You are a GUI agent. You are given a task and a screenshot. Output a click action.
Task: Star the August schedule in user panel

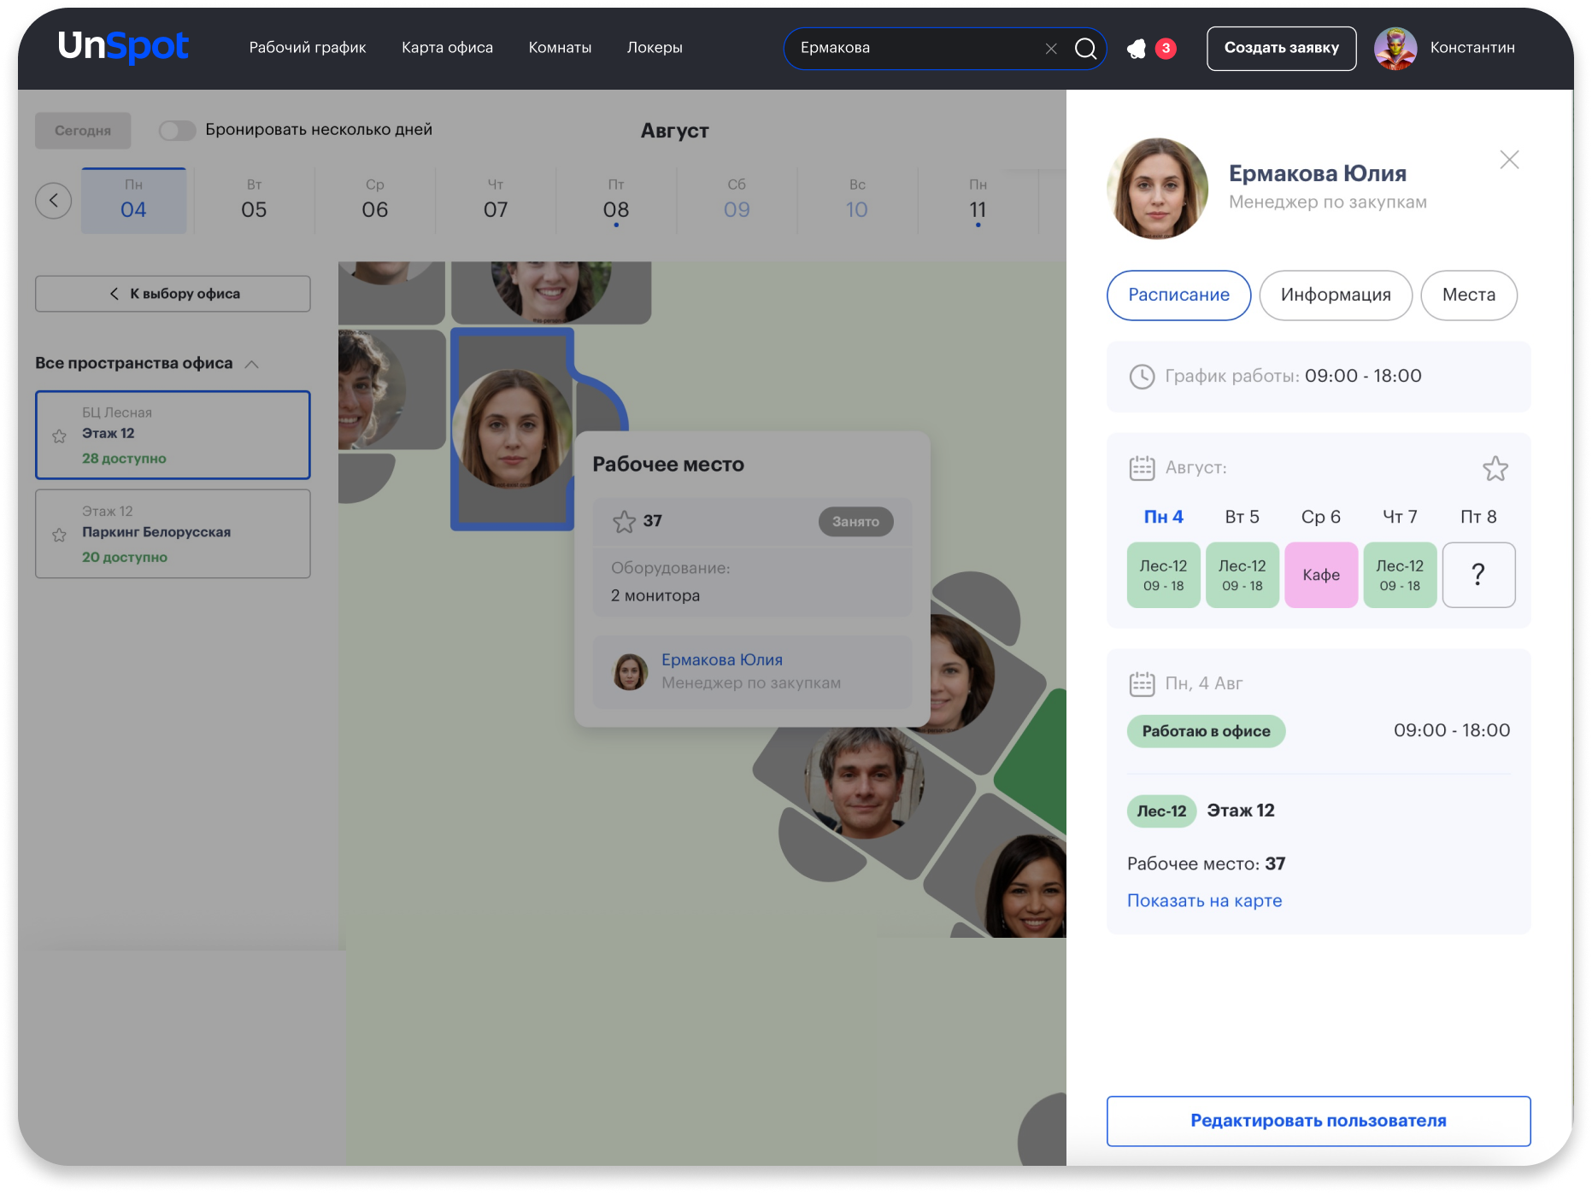[1495, 468]
